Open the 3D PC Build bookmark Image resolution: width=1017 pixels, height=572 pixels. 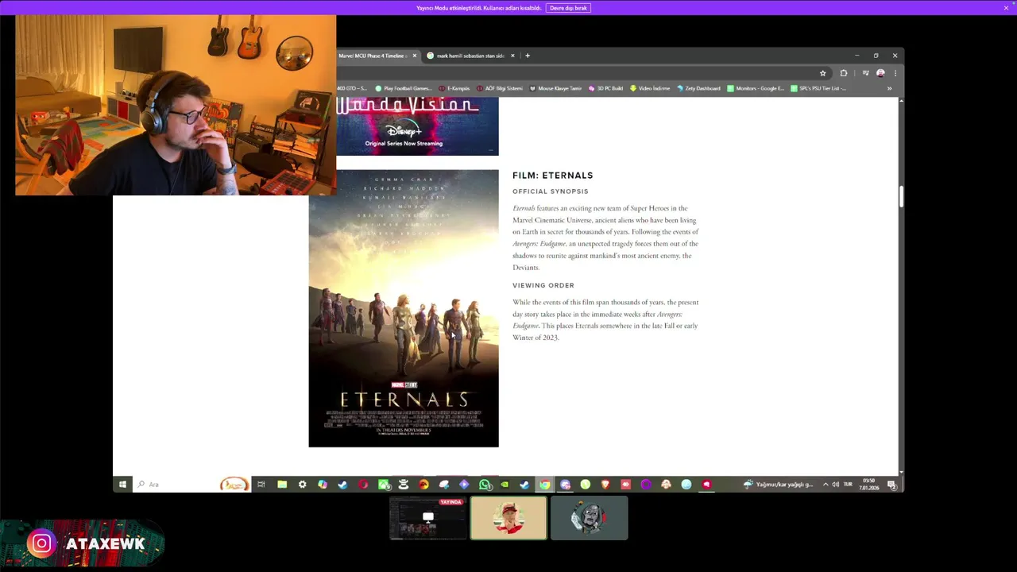click(606, 88)
